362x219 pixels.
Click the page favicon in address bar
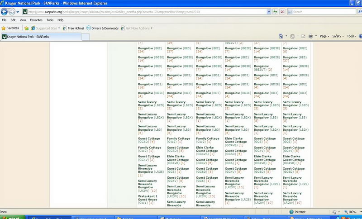[x=25, y=12]
